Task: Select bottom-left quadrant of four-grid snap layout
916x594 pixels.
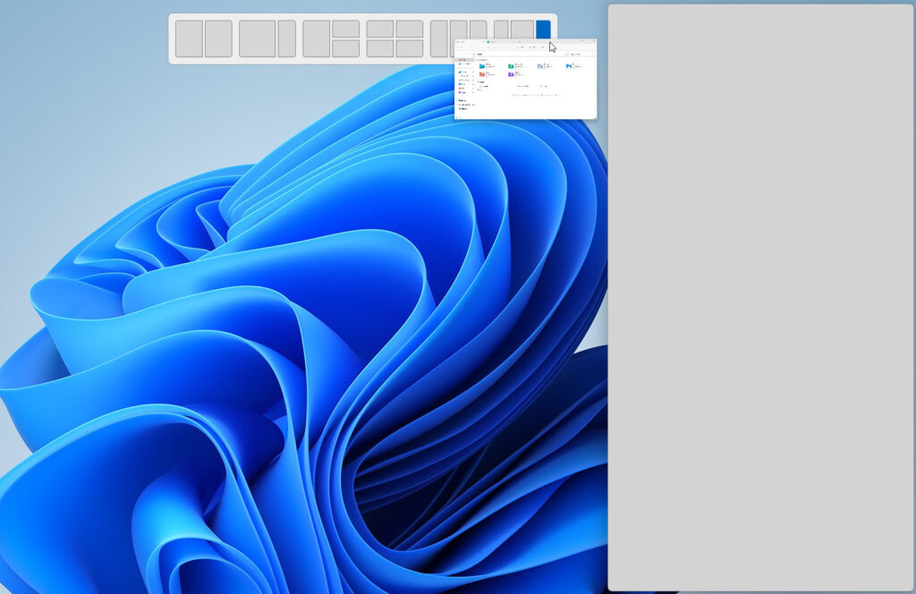Action: pos(380,48)
